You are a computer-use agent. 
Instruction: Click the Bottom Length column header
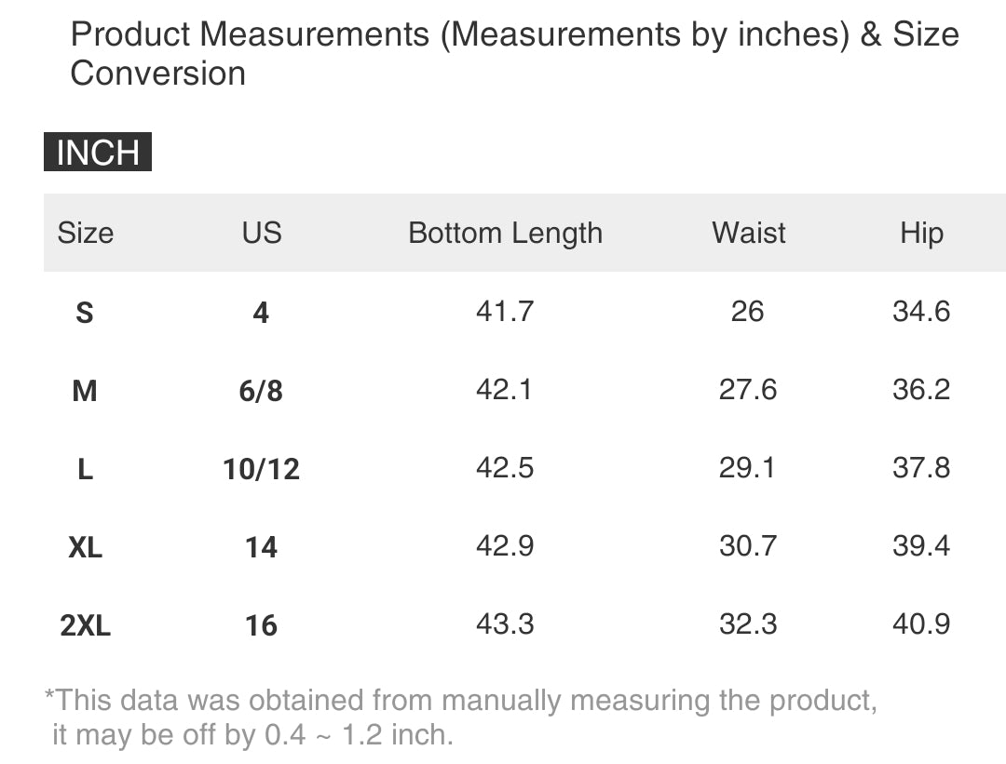[505, 233]
